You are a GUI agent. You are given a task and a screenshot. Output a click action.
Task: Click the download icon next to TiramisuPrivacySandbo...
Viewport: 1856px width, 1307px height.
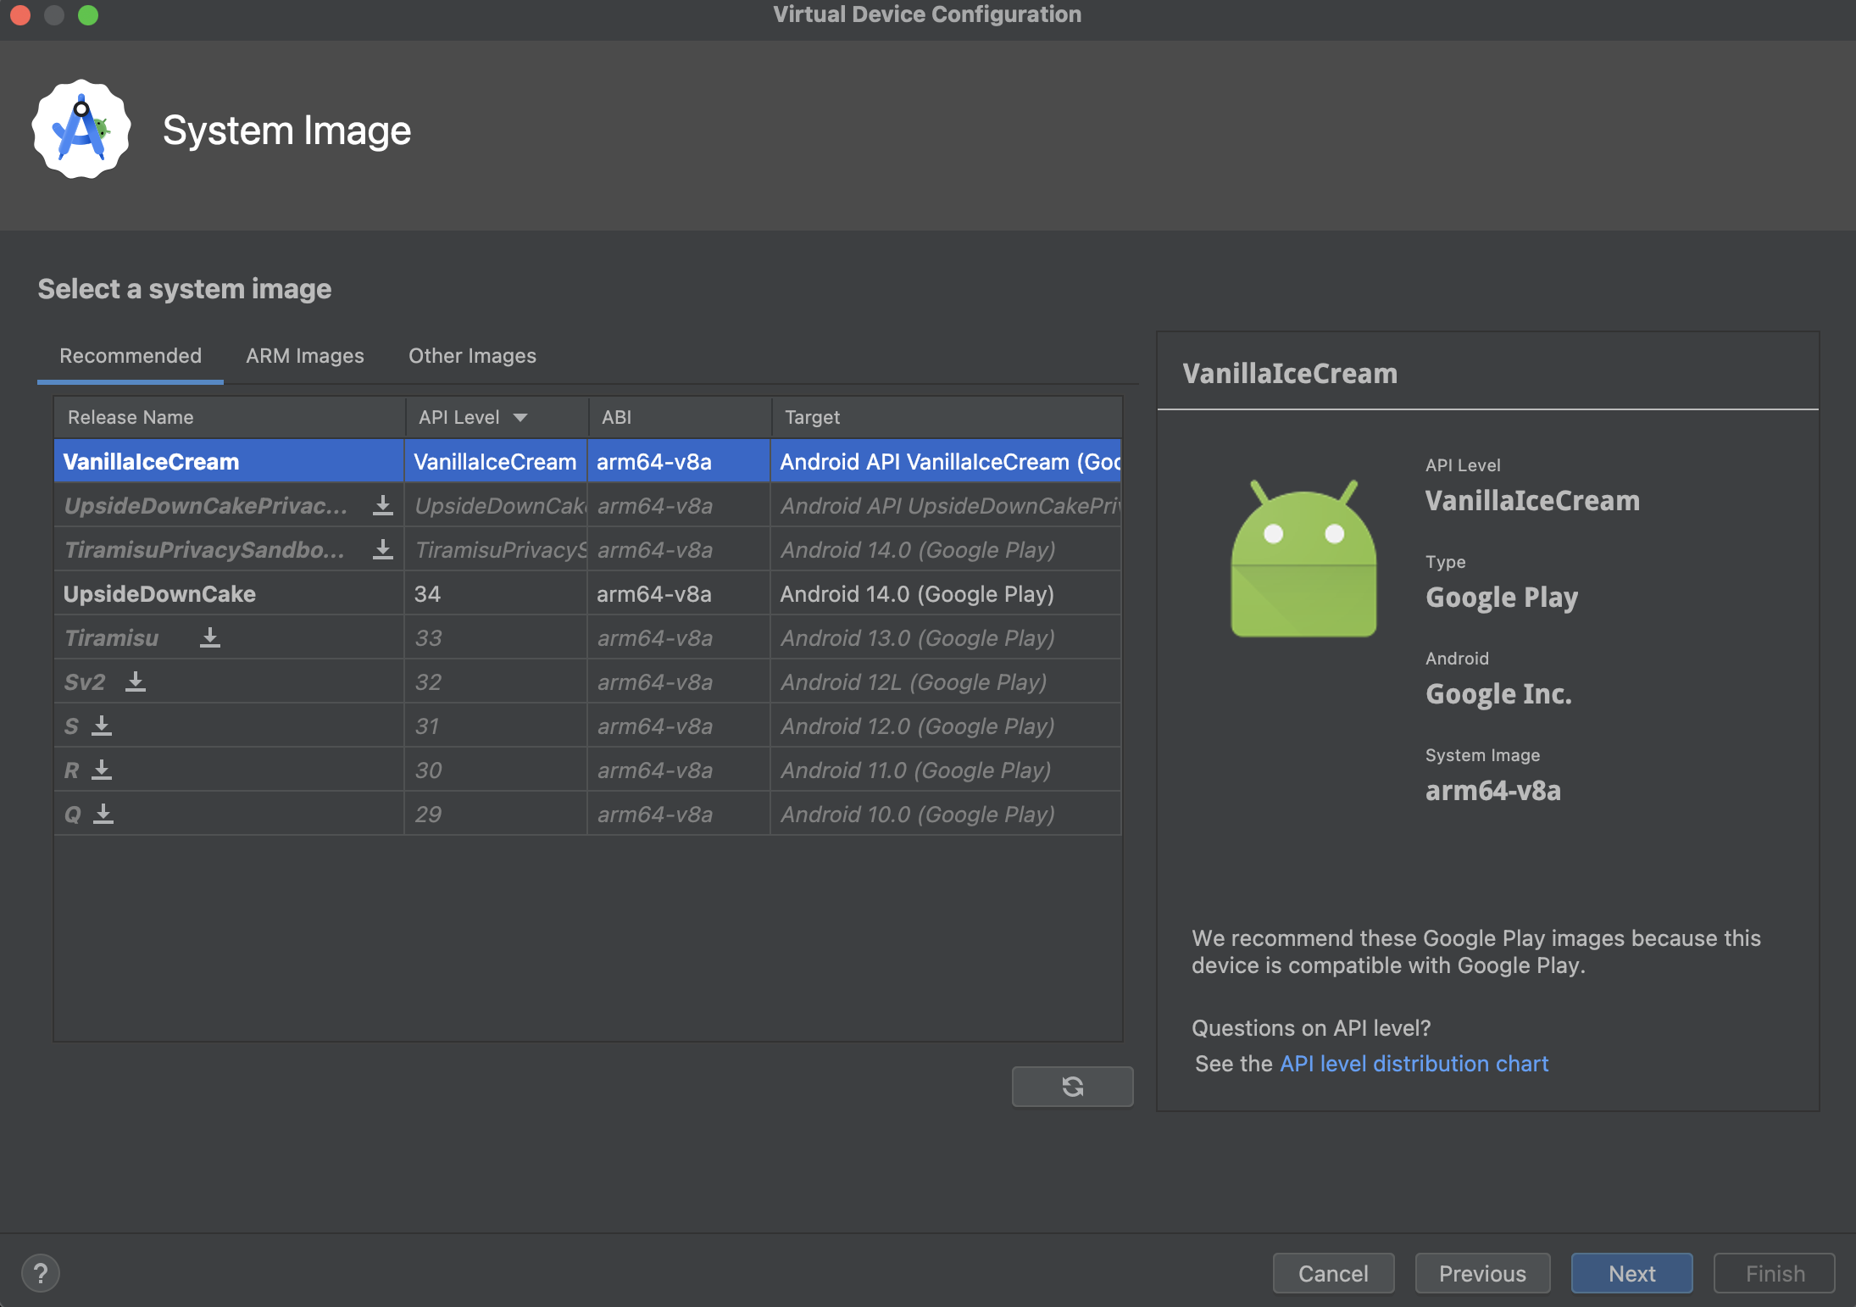click(x=381, y=549)
